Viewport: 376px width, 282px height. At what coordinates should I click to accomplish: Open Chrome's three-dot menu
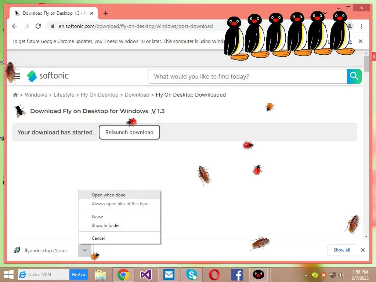coord(361,26)
